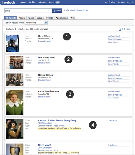Add Cult Vines Wine as friend
135x155 pixels.
tap(114, 58)
